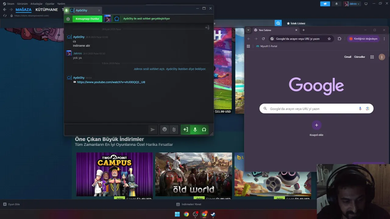
Task: Open Steam from the taskbar
Action: click(213, 214)
